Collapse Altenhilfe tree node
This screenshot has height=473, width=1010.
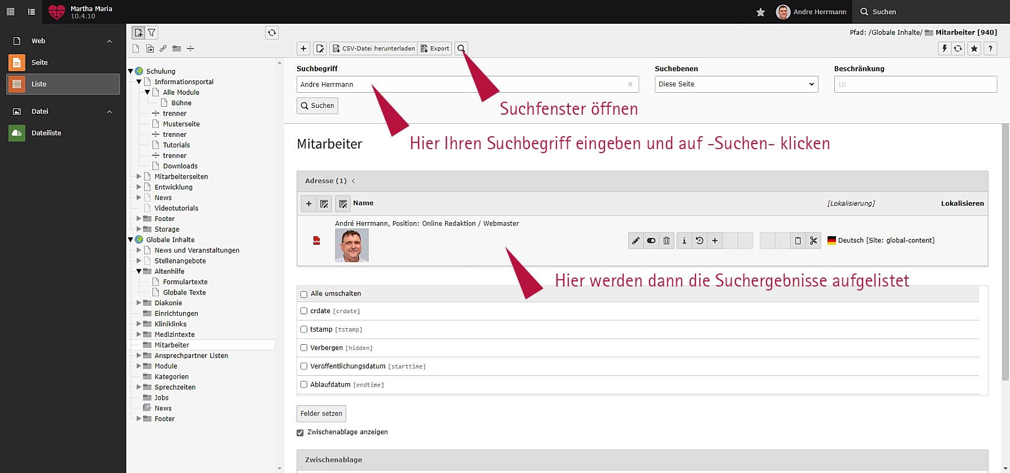click(139, 271)
